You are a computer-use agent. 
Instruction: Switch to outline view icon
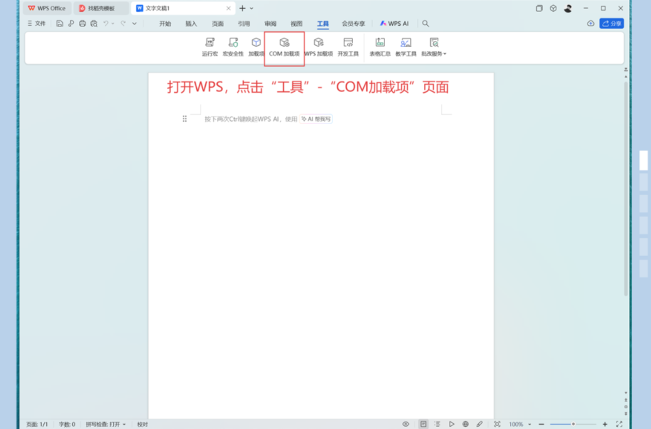[x=437, y=424]
